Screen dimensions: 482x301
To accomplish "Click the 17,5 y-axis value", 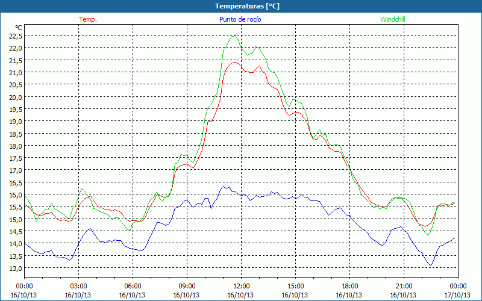I will 16,158.
